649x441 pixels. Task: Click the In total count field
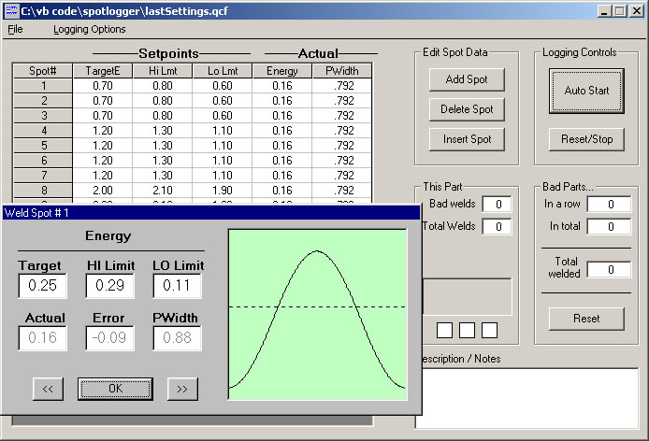tap(610, 227)
